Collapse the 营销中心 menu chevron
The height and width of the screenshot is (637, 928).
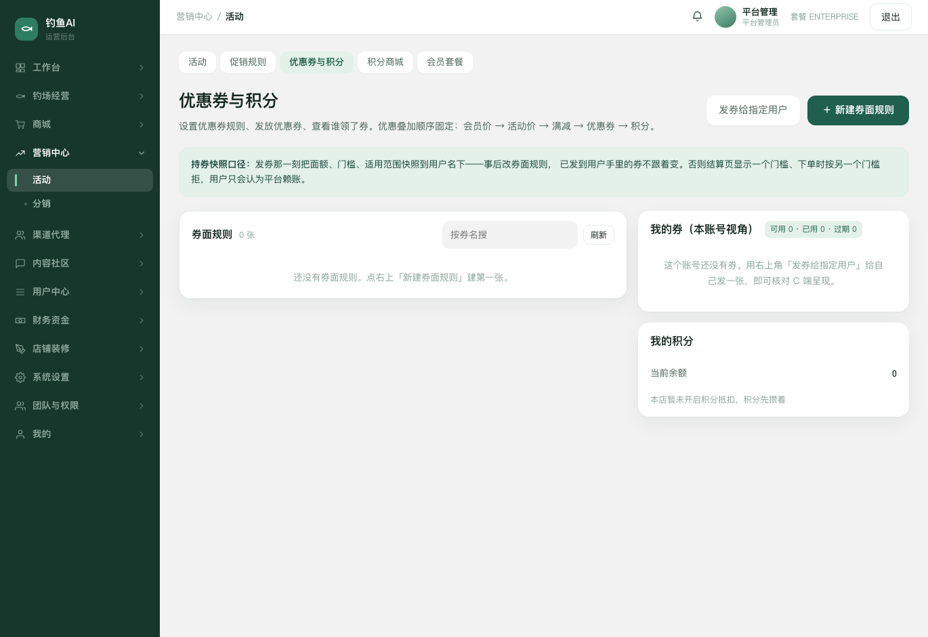point(142,153)
